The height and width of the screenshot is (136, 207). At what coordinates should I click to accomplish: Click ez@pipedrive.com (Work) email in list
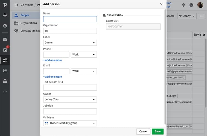[x=179, y=102]
